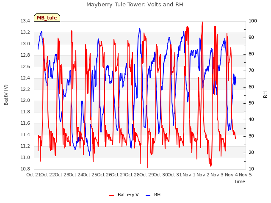Click the 30 RH tick label
This screenshot has width=271, height=203.
(251, 136)
